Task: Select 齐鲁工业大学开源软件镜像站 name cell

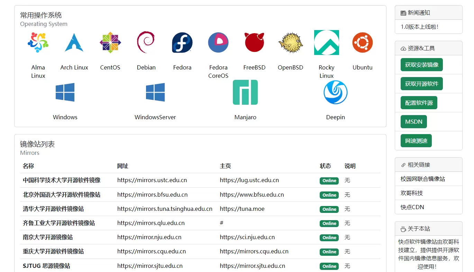Action: pos(59,223)
